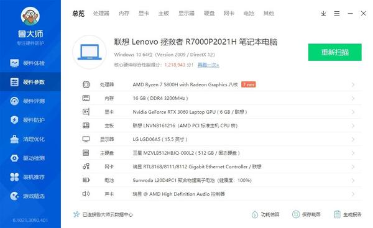Open 驱动检测 driver section
This screenshot has height=228, width=373.
tap(30, 158)
